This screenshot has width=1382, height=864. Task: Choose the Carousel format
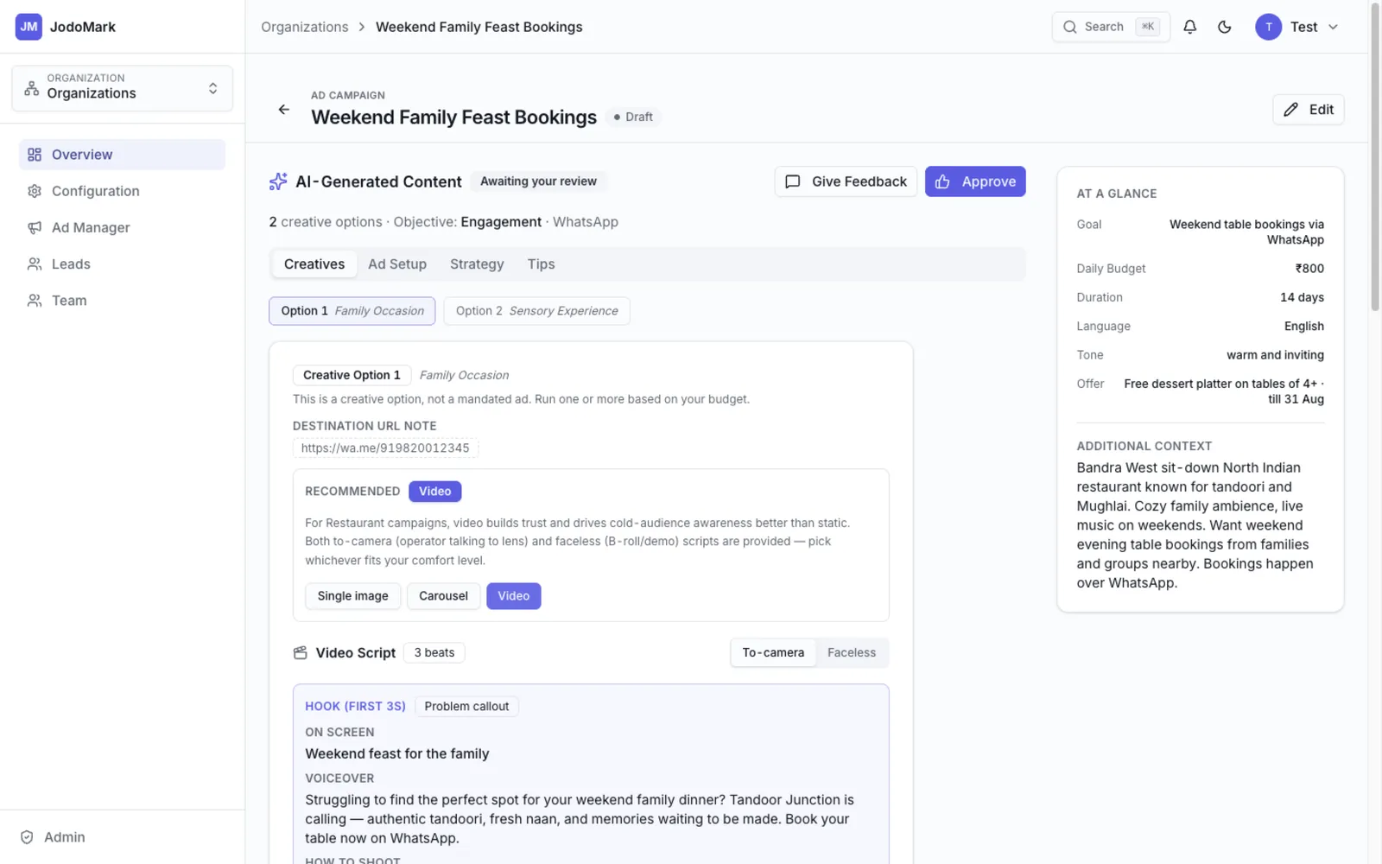tap(443, 596)
